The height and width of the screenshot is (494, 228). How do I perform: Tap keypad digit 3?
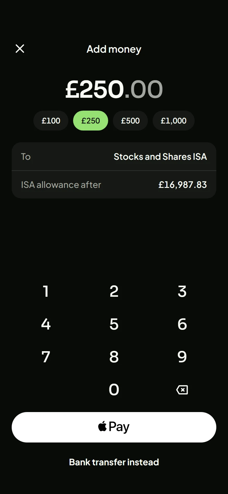pos(182,291)
